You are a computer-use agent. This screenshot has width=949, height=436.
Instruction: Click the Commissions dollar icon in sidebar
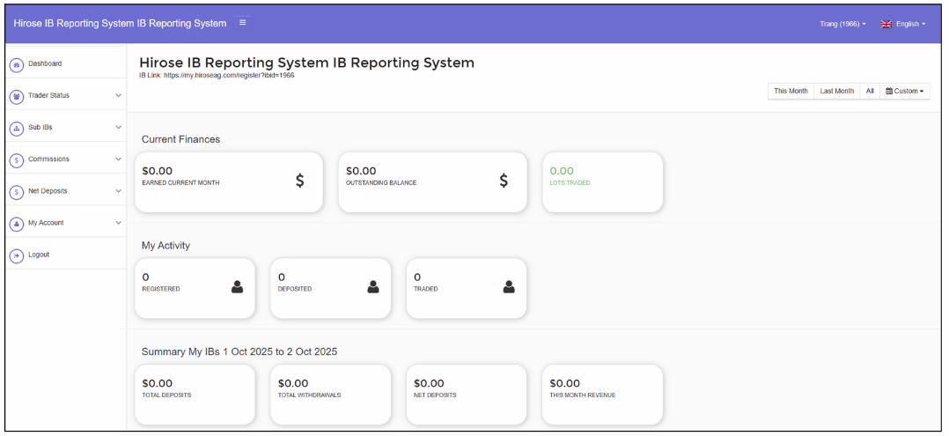click(16, 159)
